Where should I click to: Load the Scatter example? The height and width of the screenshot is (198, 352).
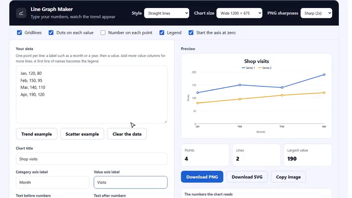tap(82, 134)
